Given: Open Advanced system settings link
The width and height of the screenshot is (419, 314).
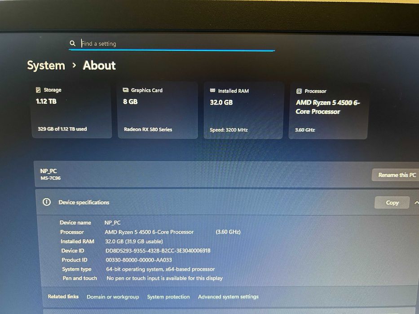Looking at the screenshot, I should (x=228, y=297).
